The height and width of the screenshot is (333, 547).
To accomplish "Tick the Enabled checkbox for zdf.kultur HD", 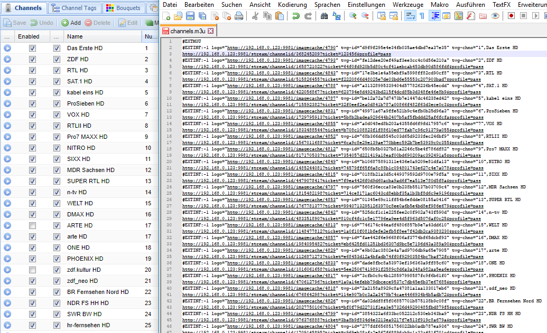I will coord(33,270).
